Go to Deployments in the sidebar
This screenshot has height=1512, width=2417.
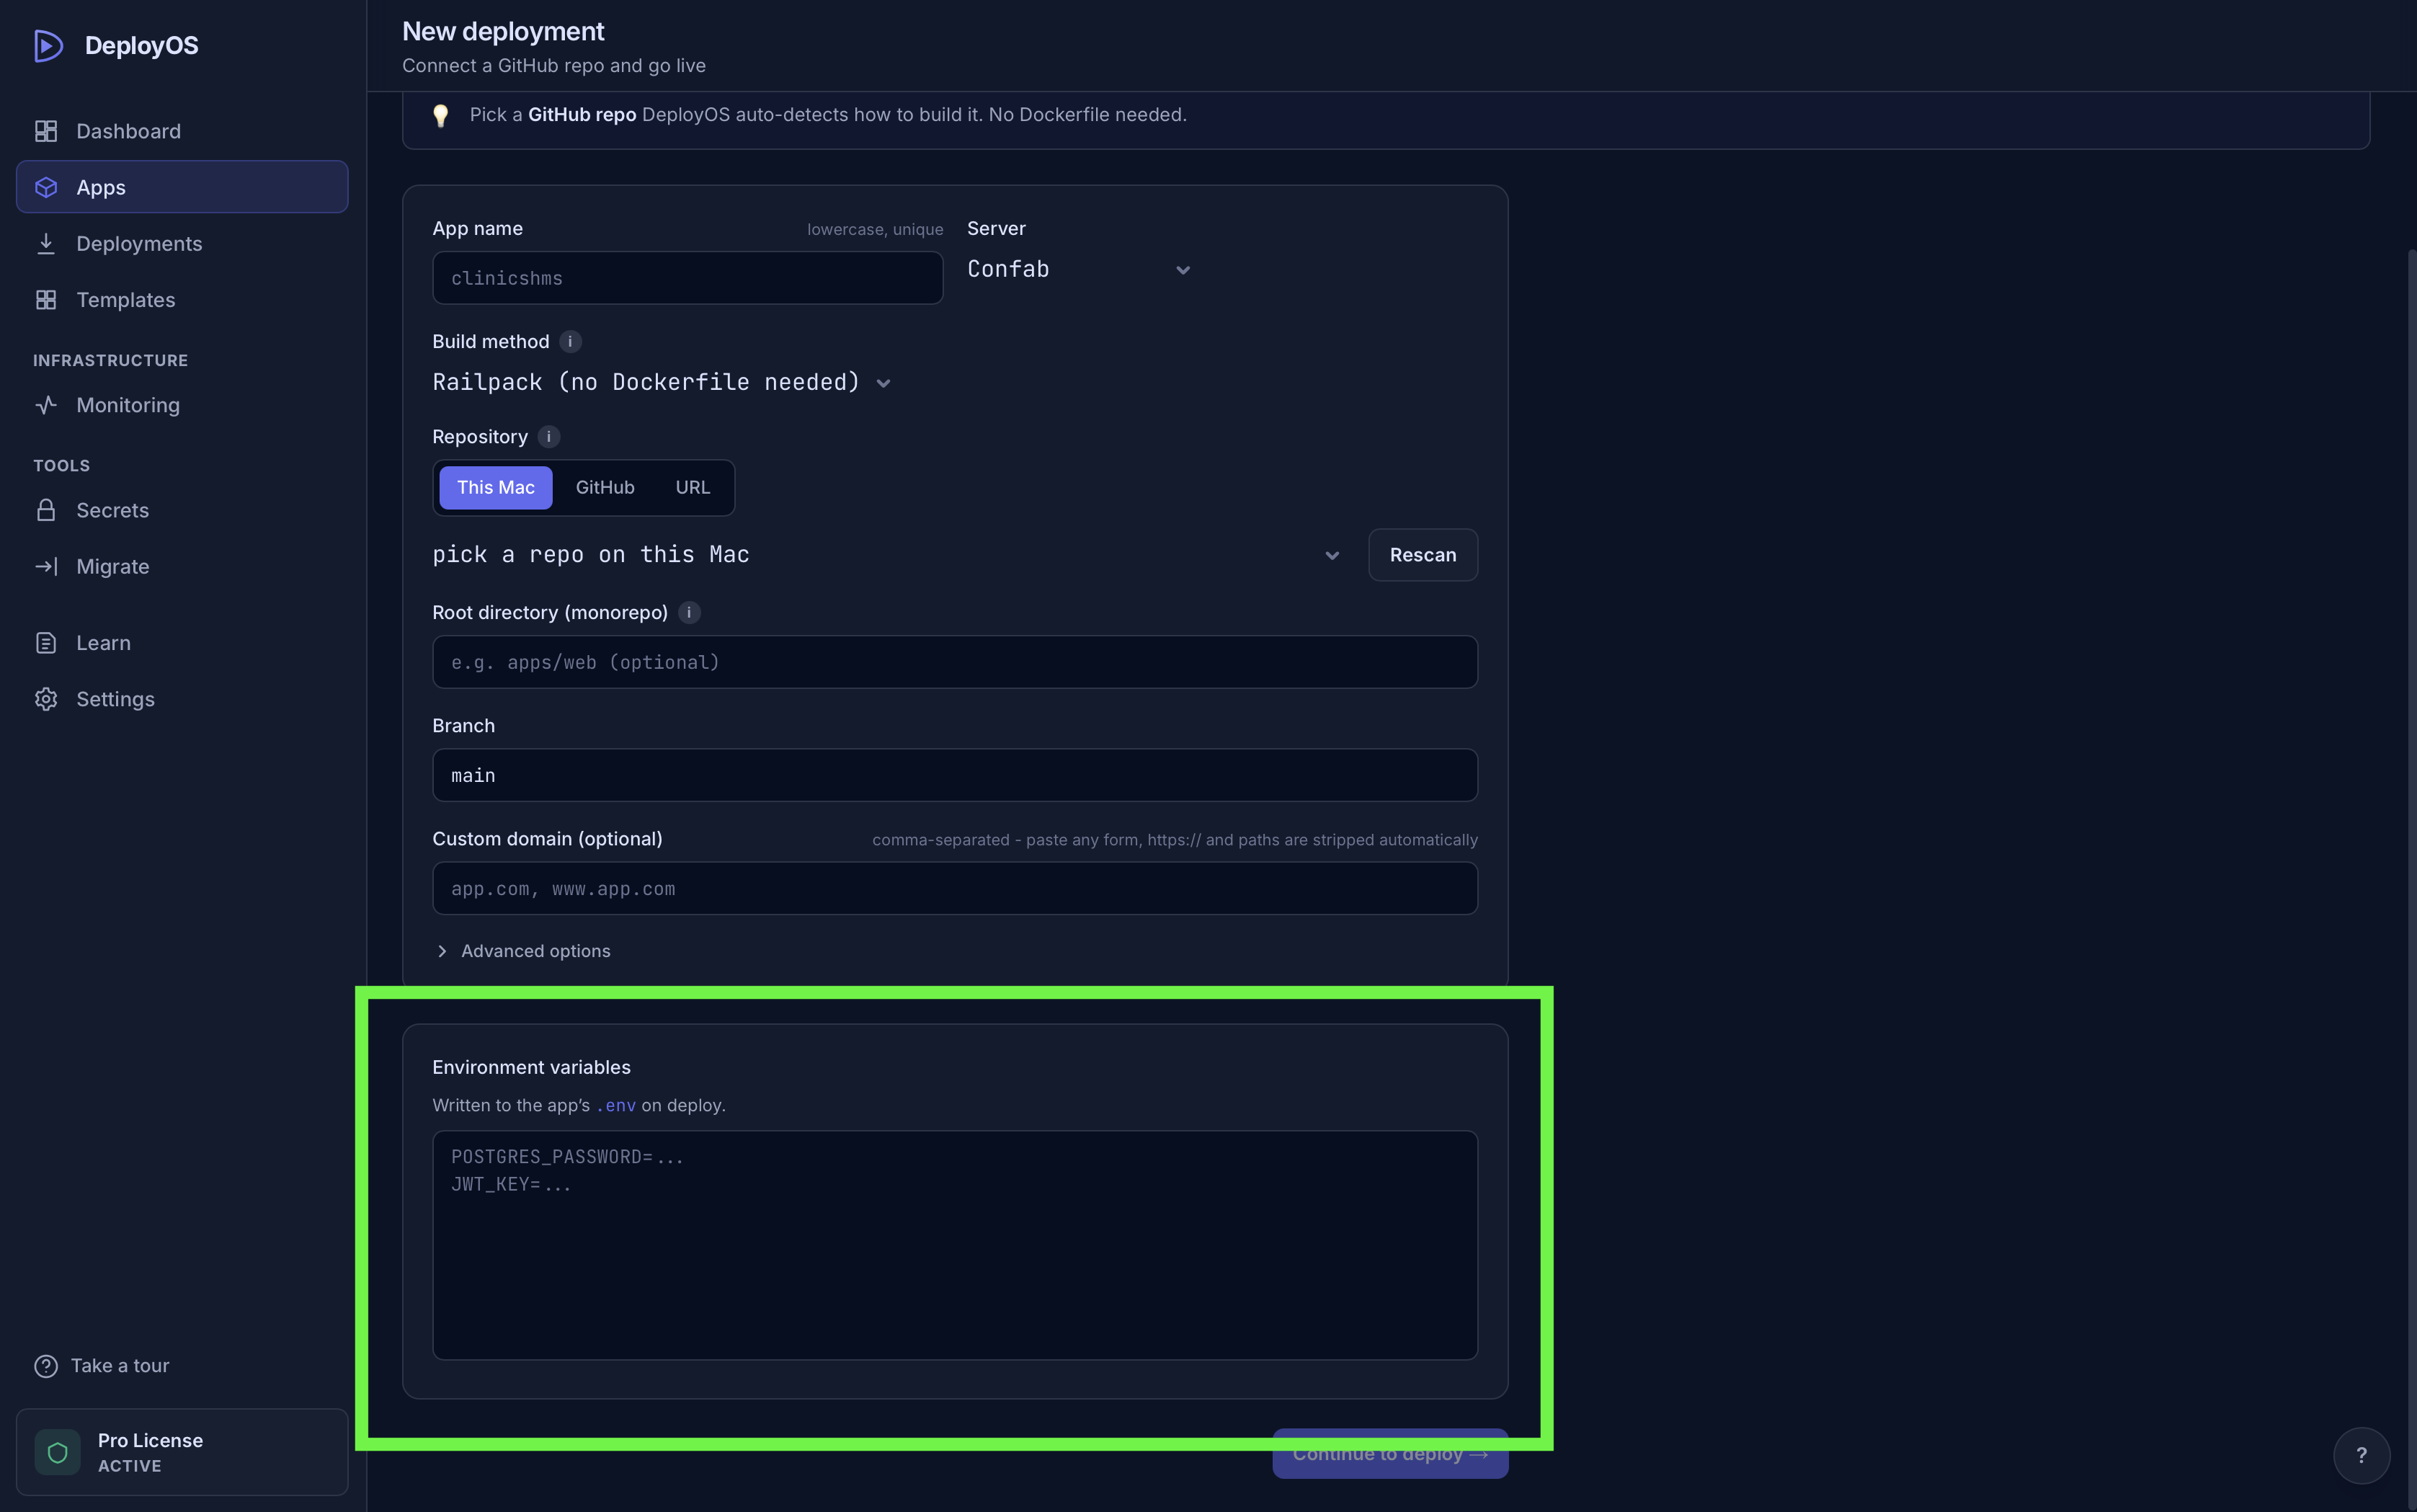(182, 243)
